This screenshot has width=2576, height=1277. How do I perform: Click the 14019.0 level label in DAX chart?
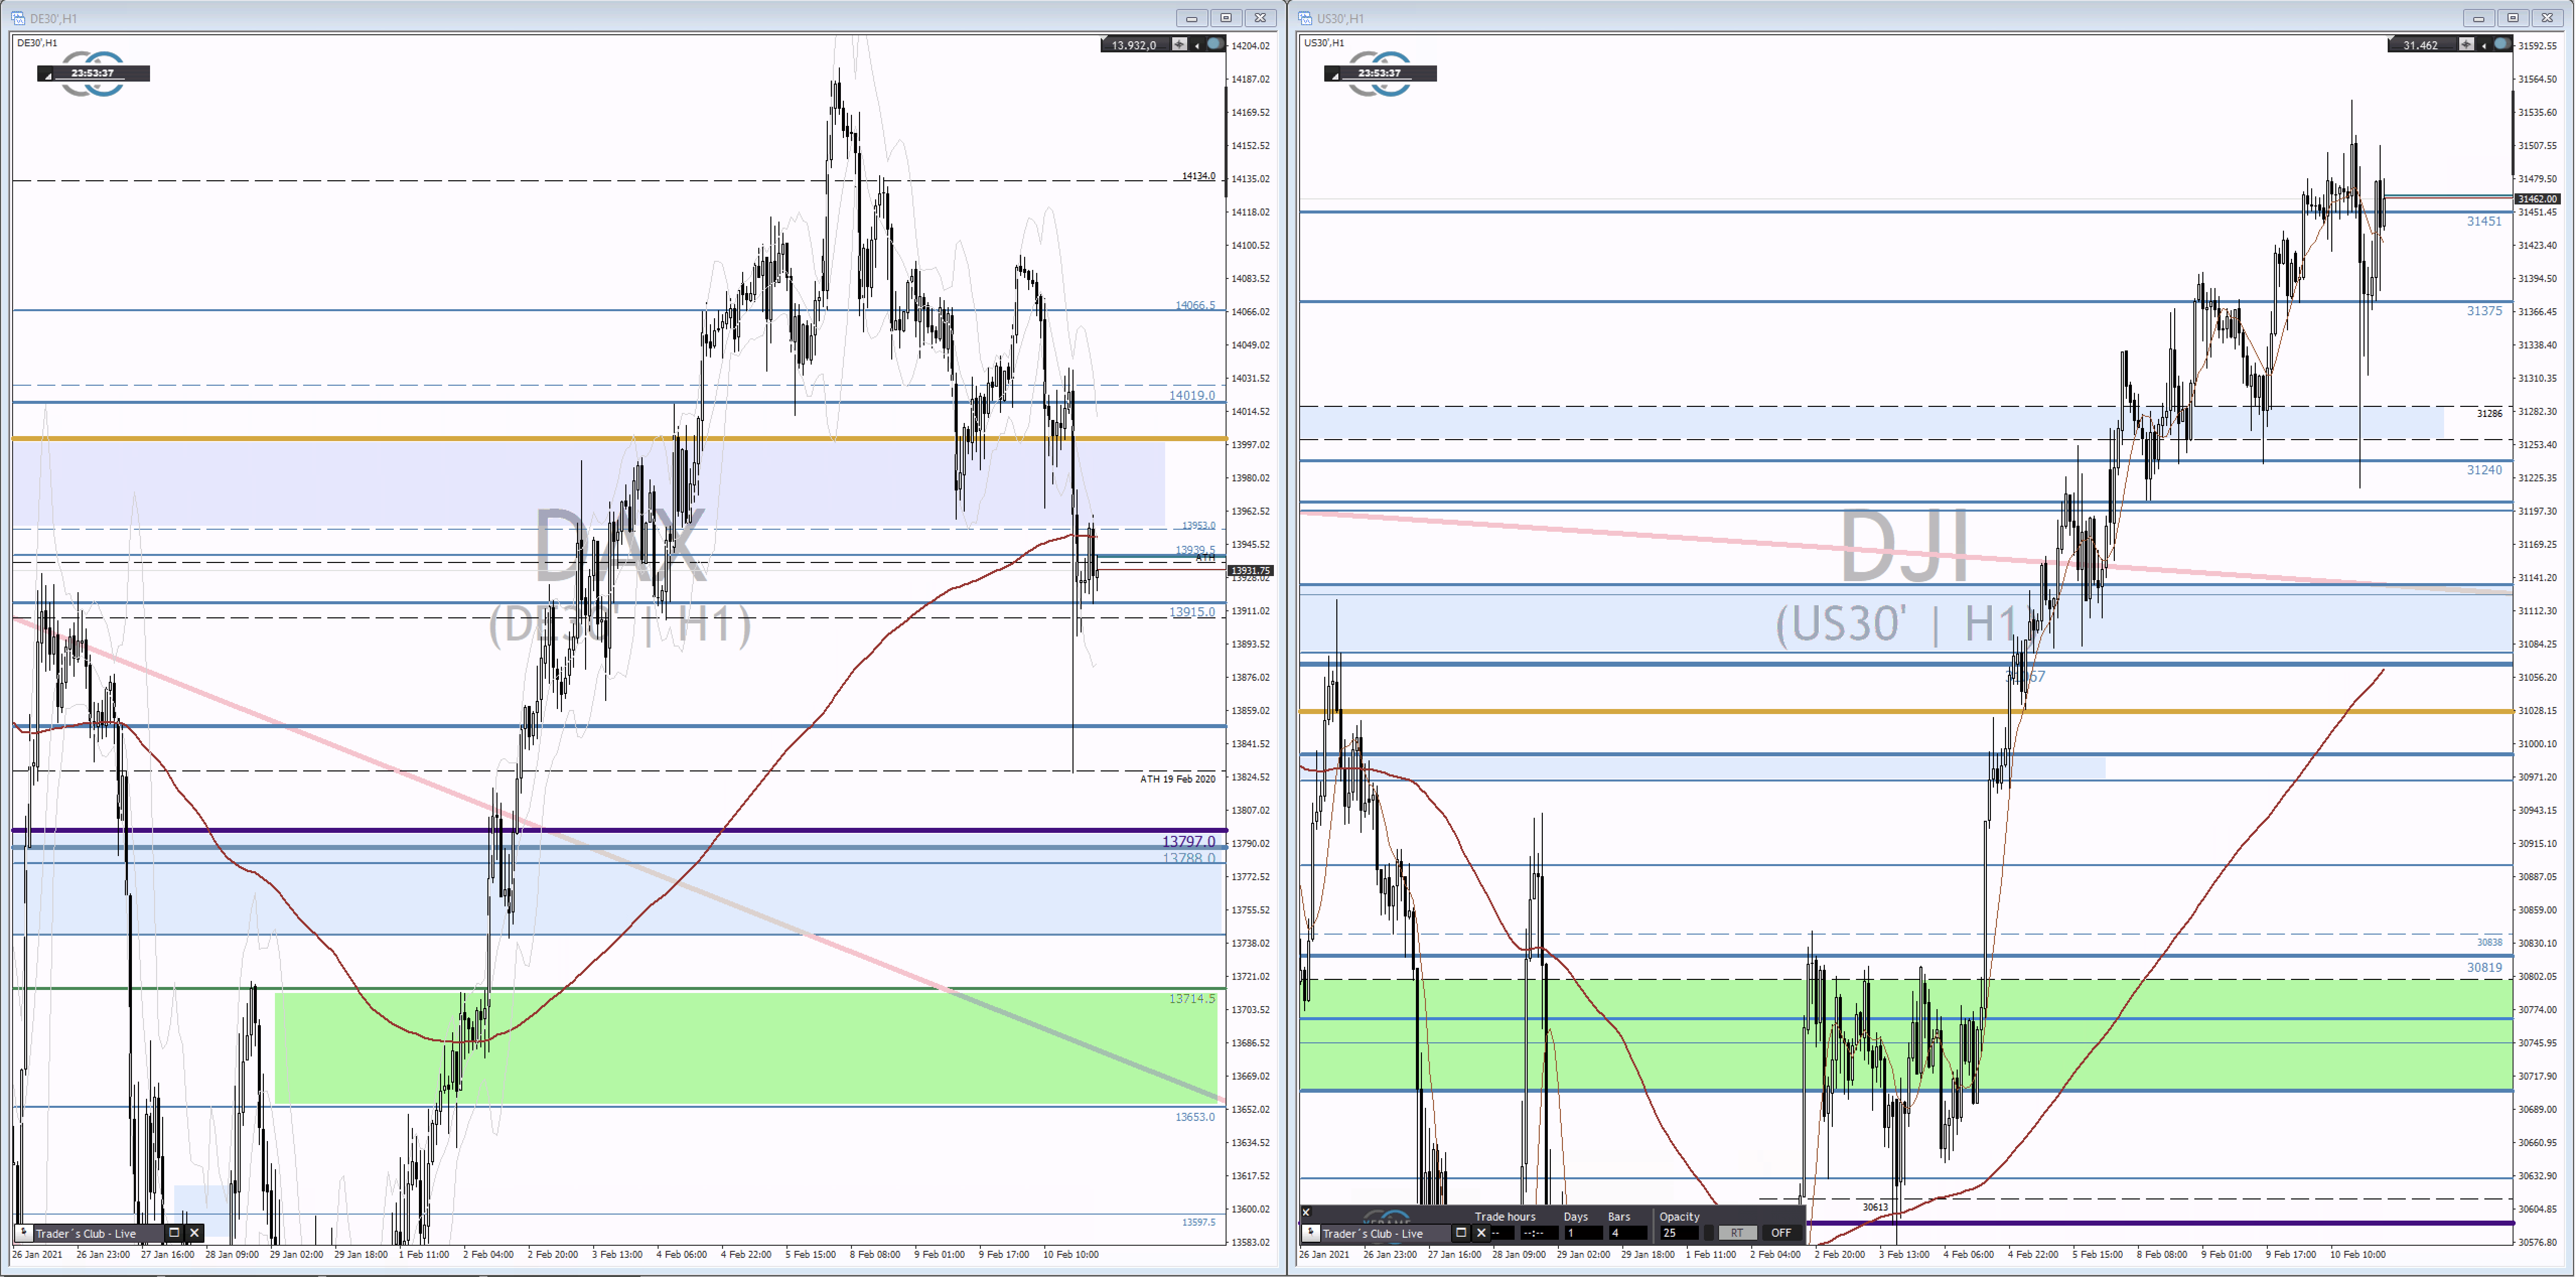coord(1192,395)
